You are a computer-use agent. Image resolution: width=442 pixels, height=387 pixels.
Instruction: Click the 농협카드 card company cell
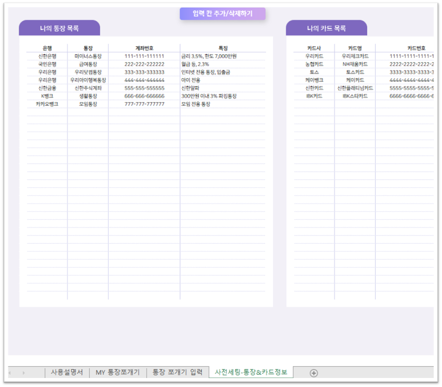(x=314, y=64)
